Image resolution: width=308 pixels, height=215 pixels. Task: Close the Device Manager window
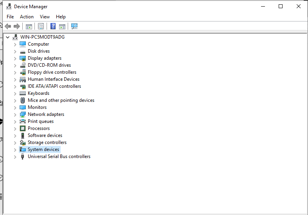298,7
